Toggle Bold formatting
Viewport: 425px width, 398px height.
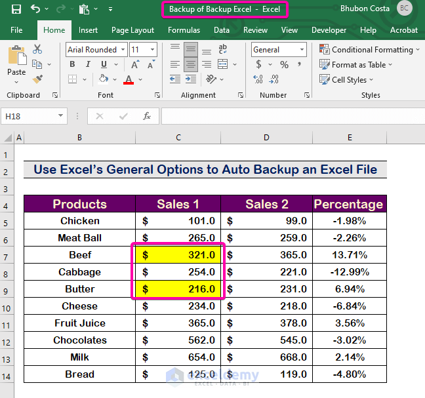(x=72, y=64)
